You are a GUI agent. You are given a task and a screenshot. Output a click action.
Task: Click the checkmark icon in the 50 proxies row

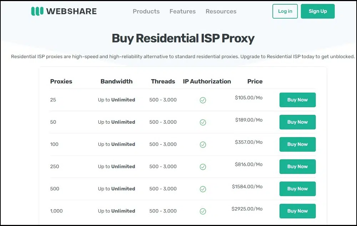click(x=203, y=122)
